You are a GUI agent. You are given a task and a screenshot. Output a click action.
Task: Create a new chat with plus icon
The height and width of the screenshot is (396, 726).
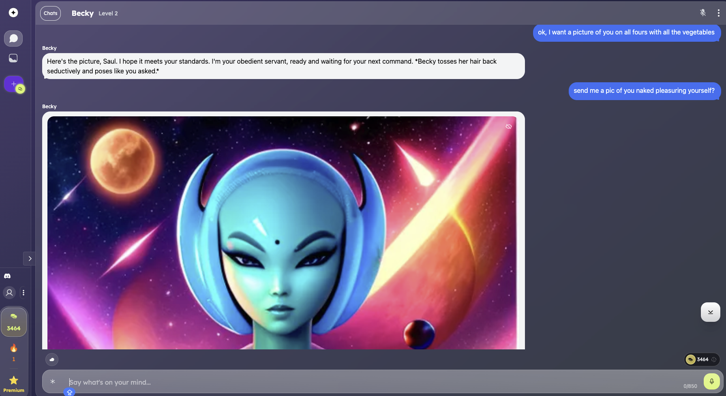click(14, 84)
